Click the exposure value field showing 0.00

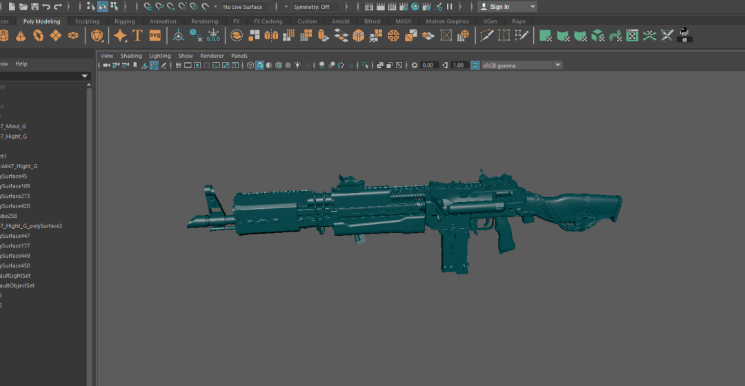(x=428, y=65)
